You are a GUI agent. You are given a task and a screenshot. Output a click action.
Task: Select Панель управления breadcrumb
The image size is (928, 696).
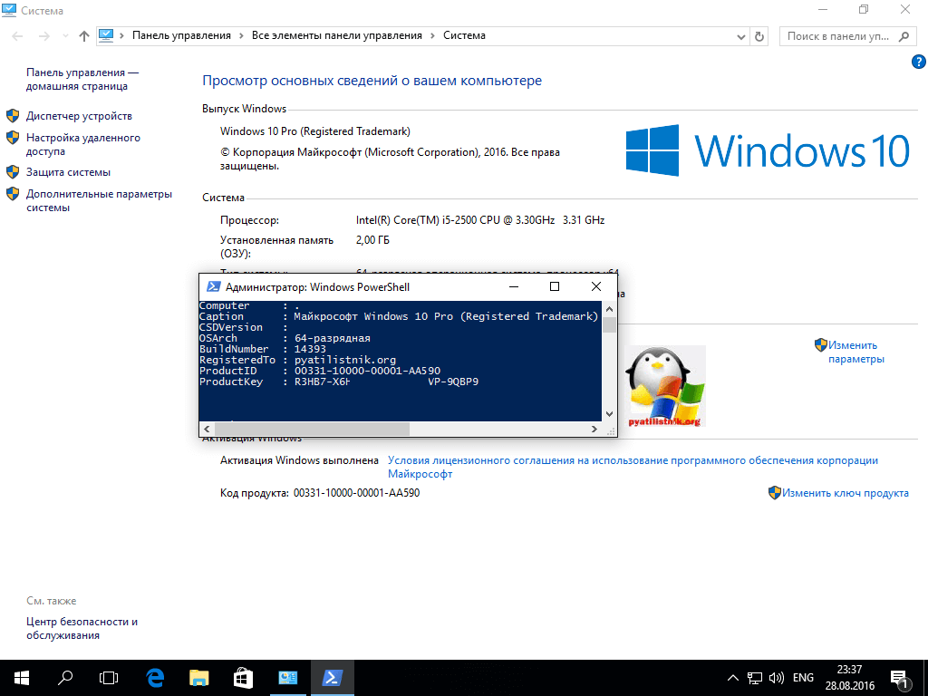click(181, 35)
